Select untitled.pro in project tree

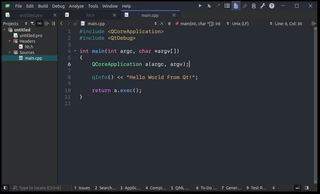tap(31, 36)
